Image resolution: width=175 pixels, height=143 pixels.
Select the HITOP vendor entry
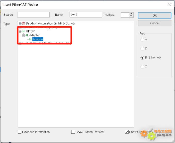click(x=30, y=31)
